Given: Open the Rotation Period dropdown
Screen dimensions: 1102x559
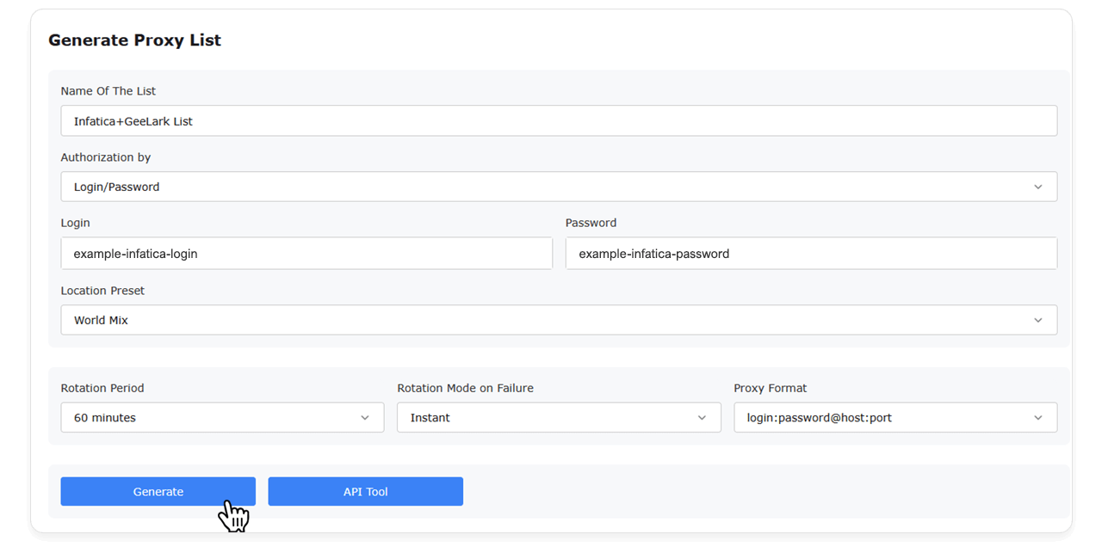Looking at the screenshot, I should (222, 417).
